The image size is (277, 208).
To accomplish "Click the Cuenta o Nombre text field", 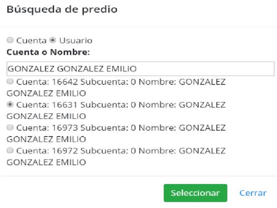I will coord(140,69).
